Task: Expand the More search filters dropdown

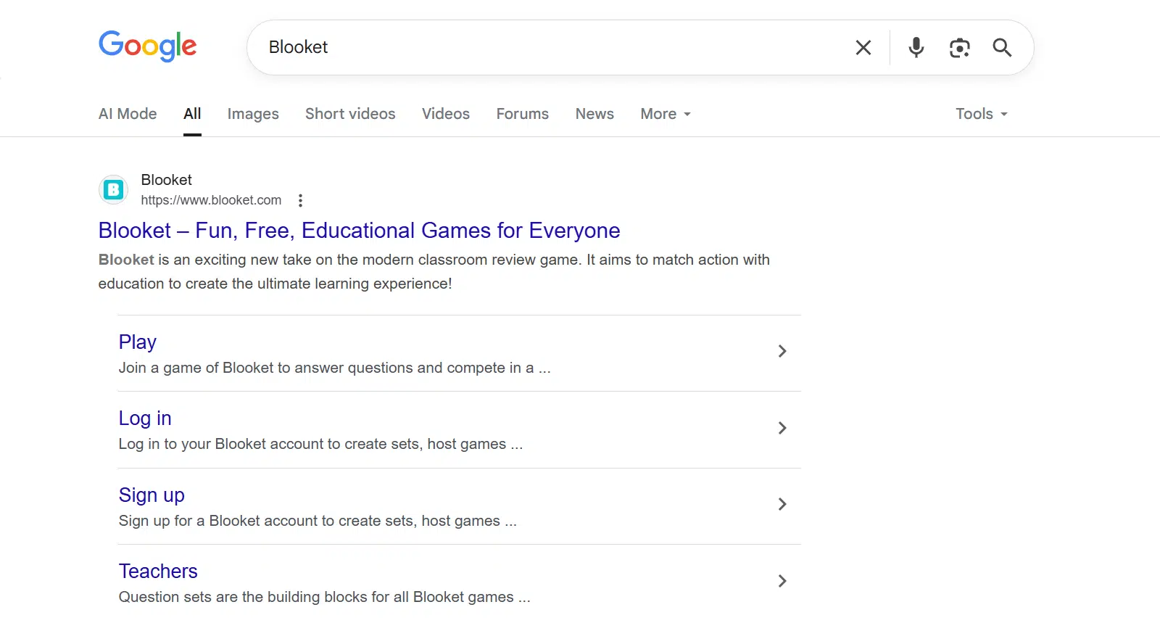Action: click(x=665, y=114)
